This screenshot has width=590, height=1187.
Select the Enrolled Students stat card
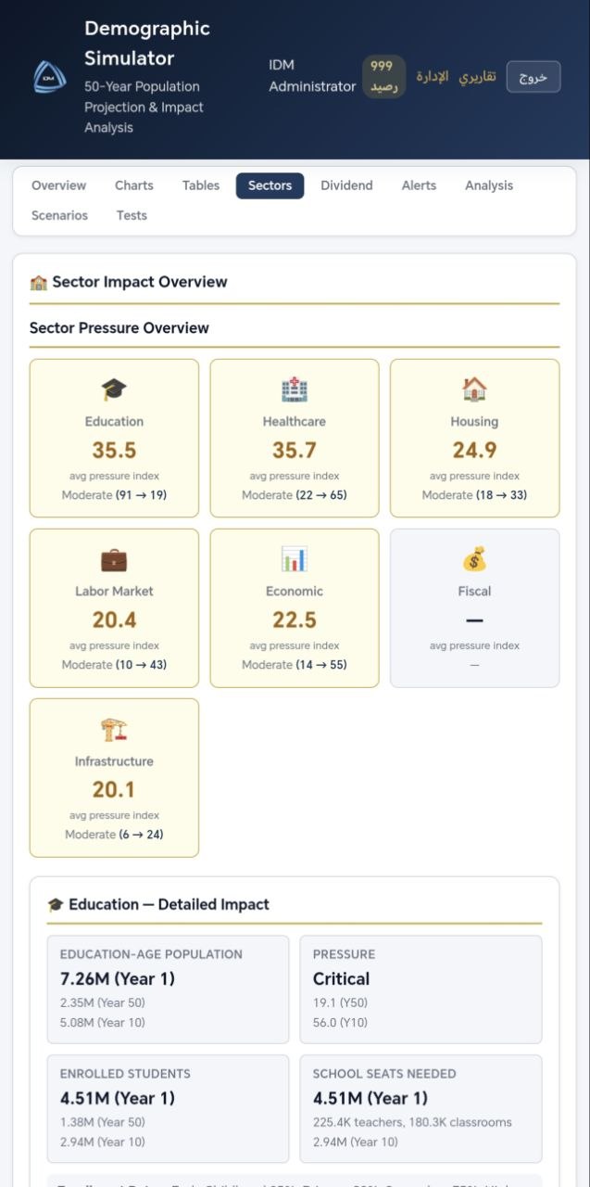click(x=168, y=1108)
